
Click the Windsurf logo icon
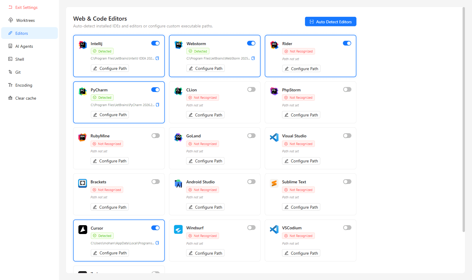tap(178, 229)
